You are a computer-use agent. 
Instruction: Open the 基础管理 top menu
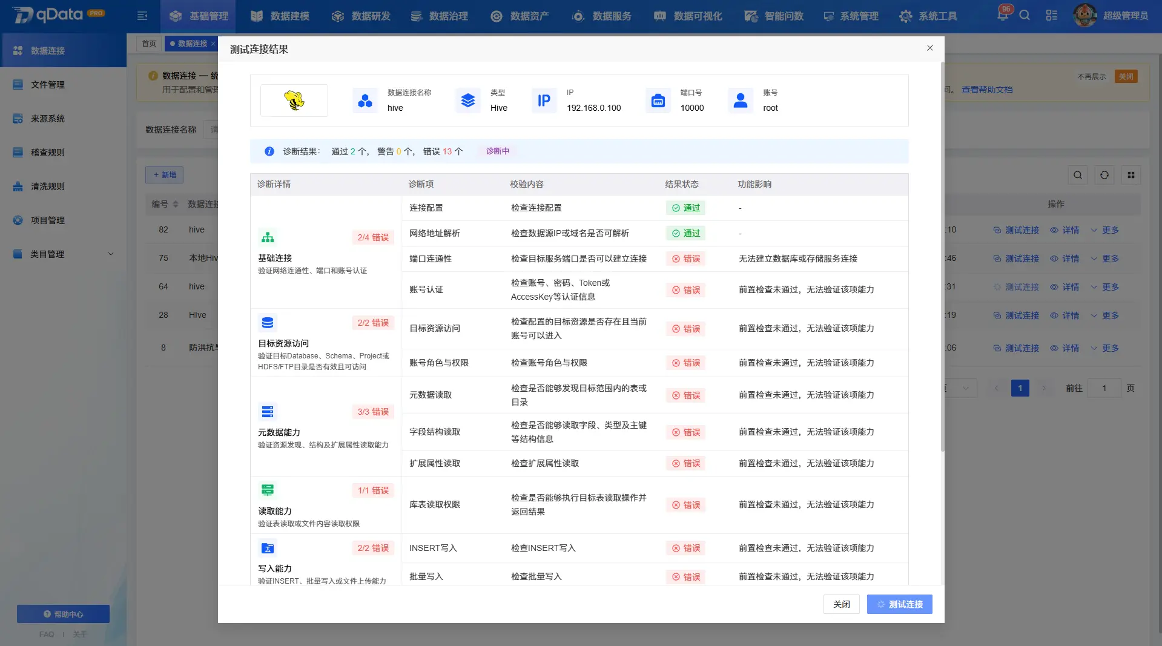point(199,16)
